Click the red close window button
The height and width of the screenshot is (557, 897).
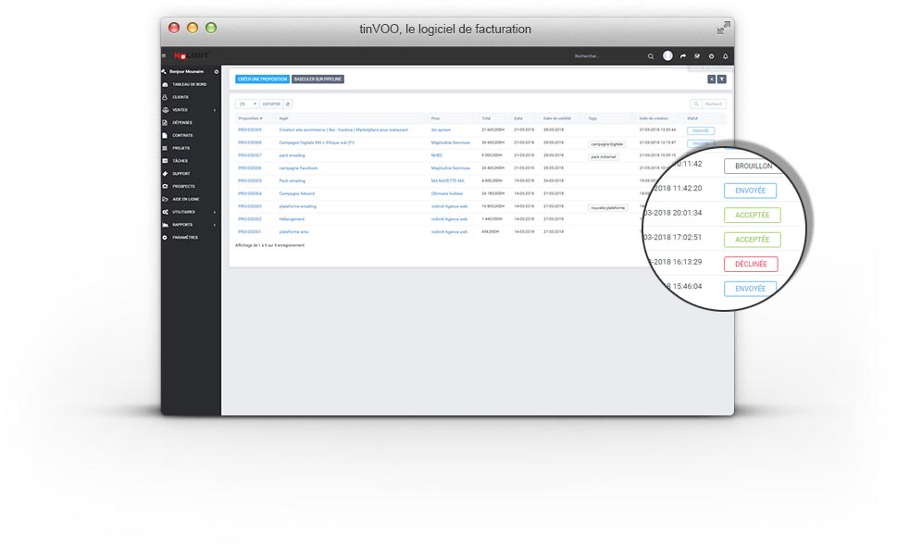pos(174,28)
